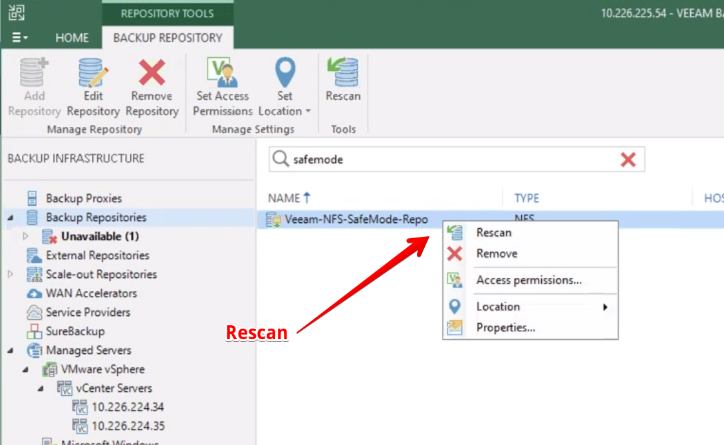Viewport: 724px width, 445px height.
Task: Select Service Providers in the tree
Action: [x=88, y=313]
